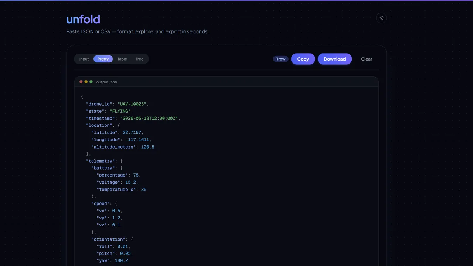473x266 pixels.
Task: Click the unfold logo title
Action: (83, 19)
